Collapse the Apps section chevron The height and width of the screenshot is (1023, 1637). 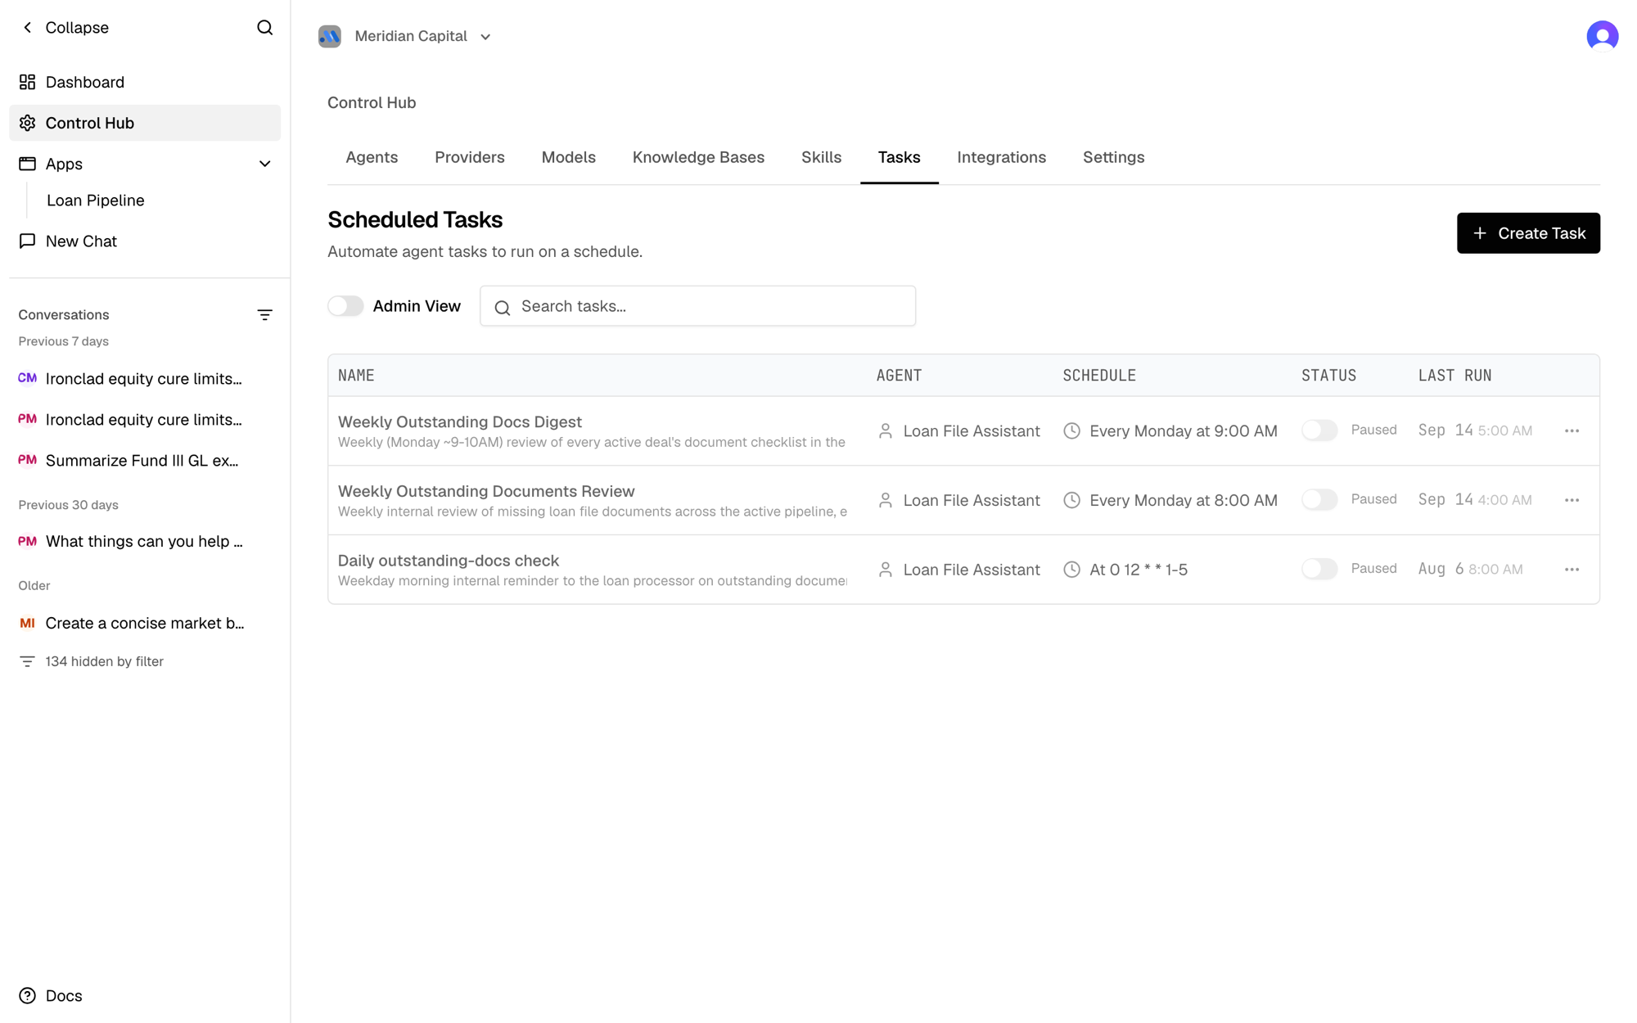coord(264,164)
